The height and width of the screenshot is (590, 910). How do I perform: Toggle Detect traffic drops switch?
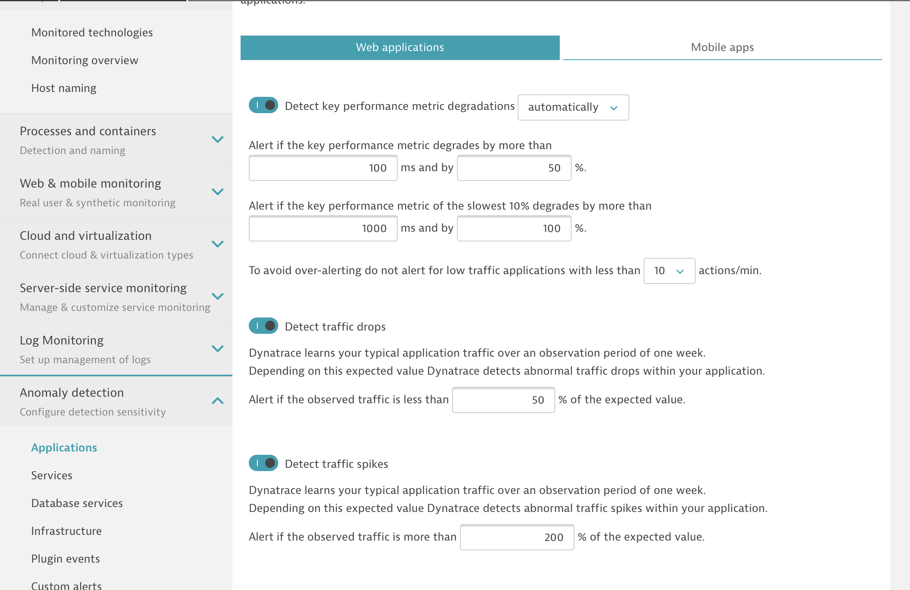(x=264, y=326)
